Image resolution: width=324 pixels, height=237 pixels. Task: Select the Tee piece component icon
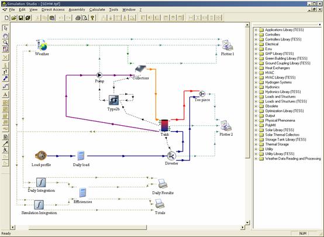(x=202, y=94)
